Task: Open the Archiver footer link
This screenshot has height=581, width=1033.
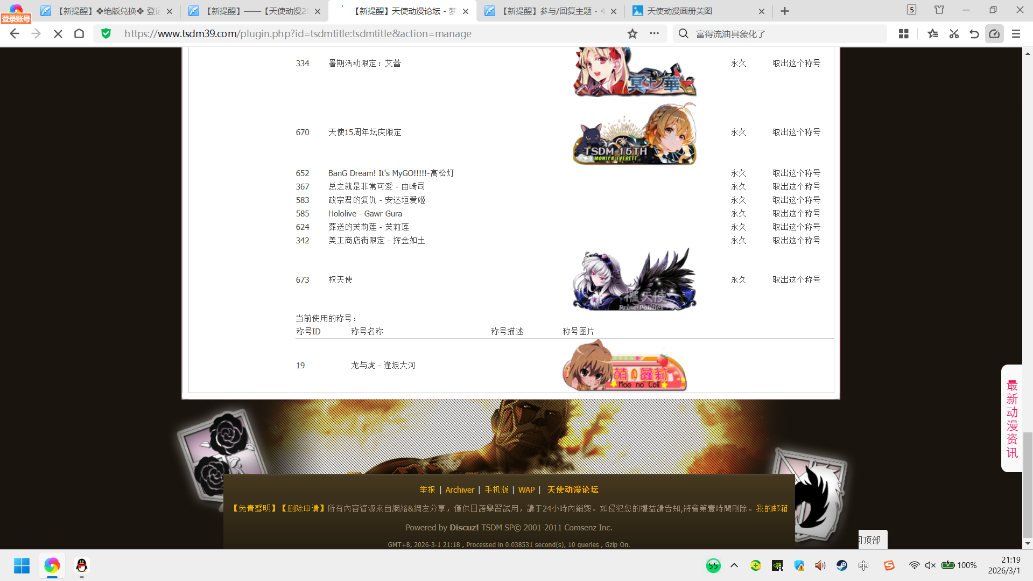Action: click(x=459, y=490)
